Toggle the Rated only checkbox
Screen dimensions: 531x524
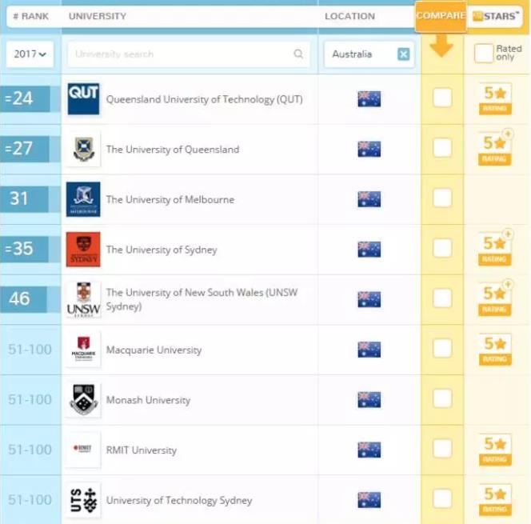(484, 54)
